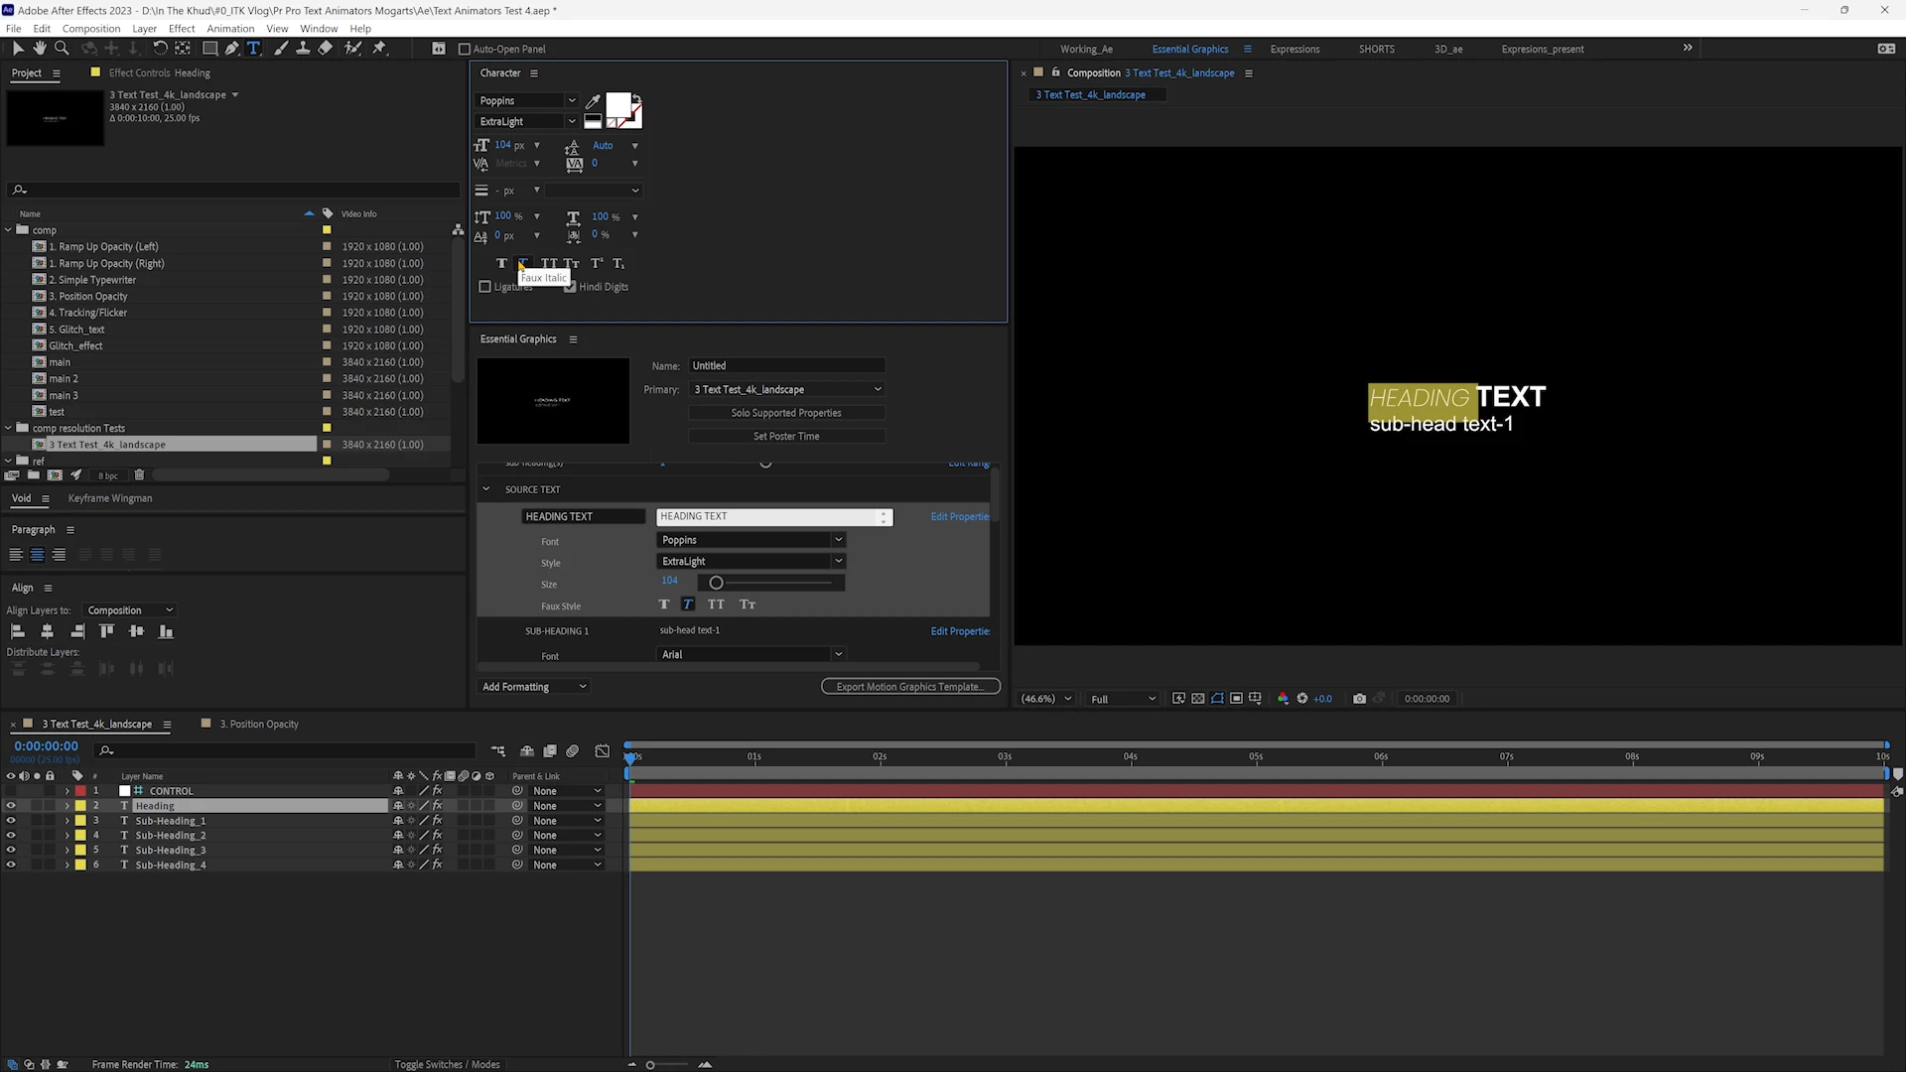Hide the Sub-Heading_1 layer eye toggle
The width and height of the screenshot is (1906, 1072).
(x=11, y=821)
